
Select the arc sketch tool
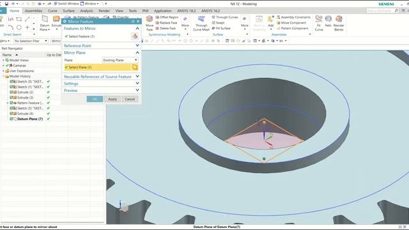(x=10, y=27)
